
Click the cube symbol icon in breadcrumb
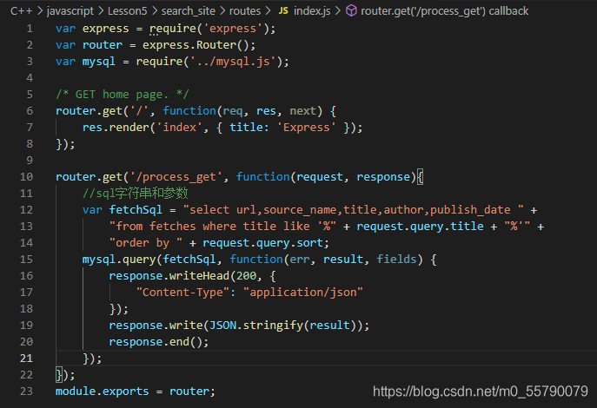click(x=351, y=11)
